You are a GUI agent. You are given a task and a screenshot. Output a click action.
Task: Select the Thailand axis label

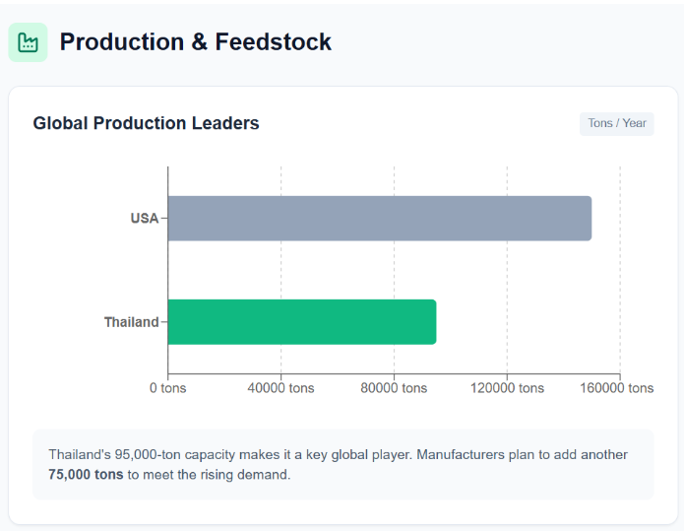click(131, 322)
